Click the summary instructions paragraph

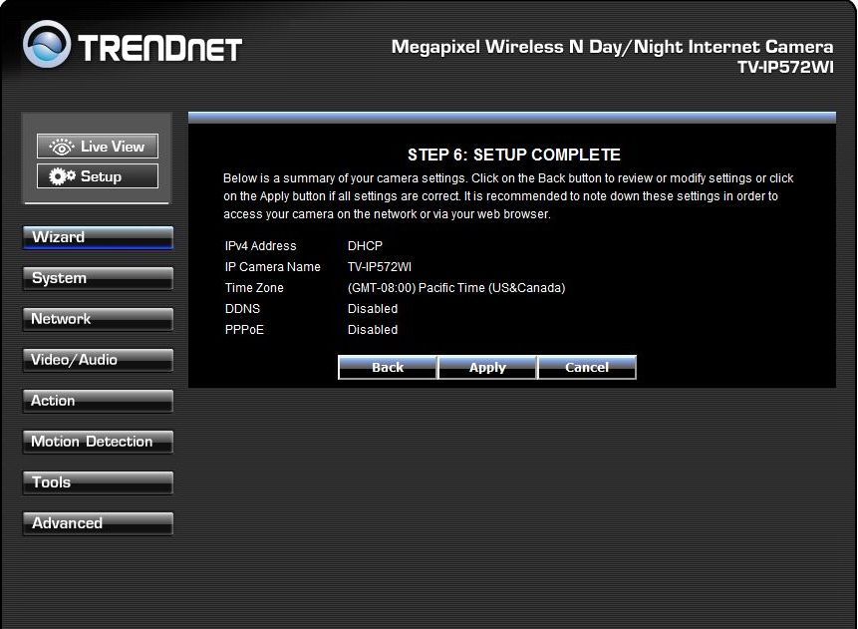508,196
